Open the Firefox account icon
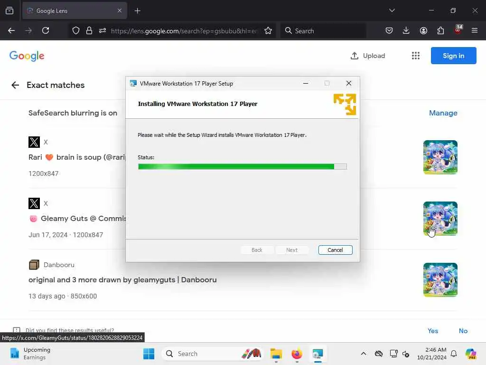Image resolution: width=486 pixels, height=365 pixels. click(423, 30)
